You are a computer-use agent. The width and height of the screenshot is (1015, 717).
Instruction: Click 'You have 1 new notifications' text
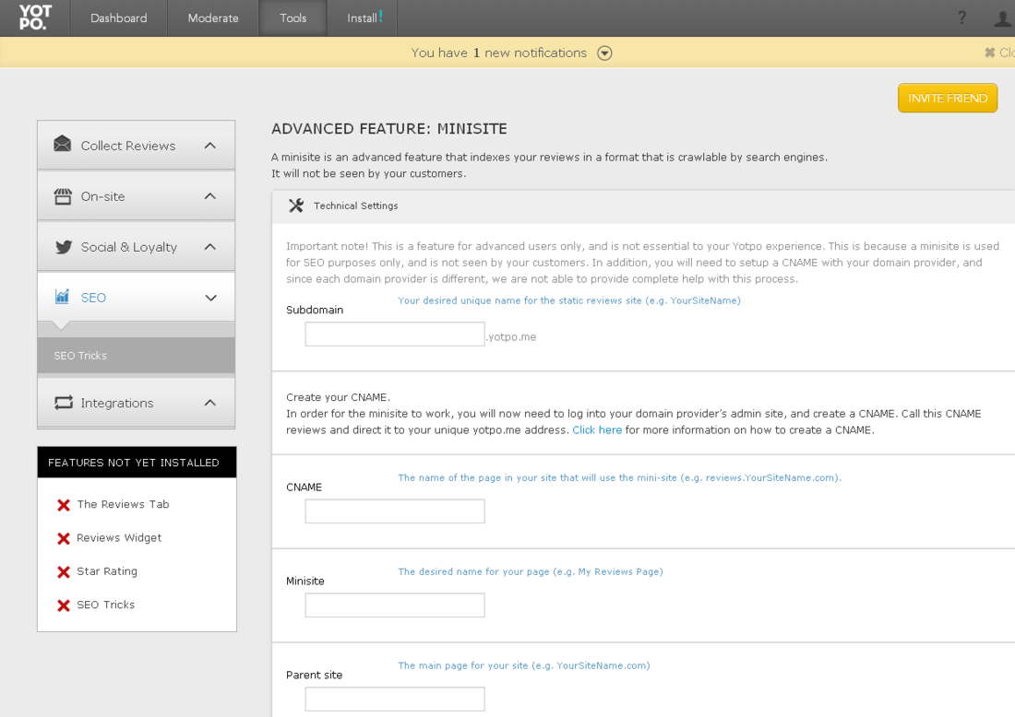498,53
